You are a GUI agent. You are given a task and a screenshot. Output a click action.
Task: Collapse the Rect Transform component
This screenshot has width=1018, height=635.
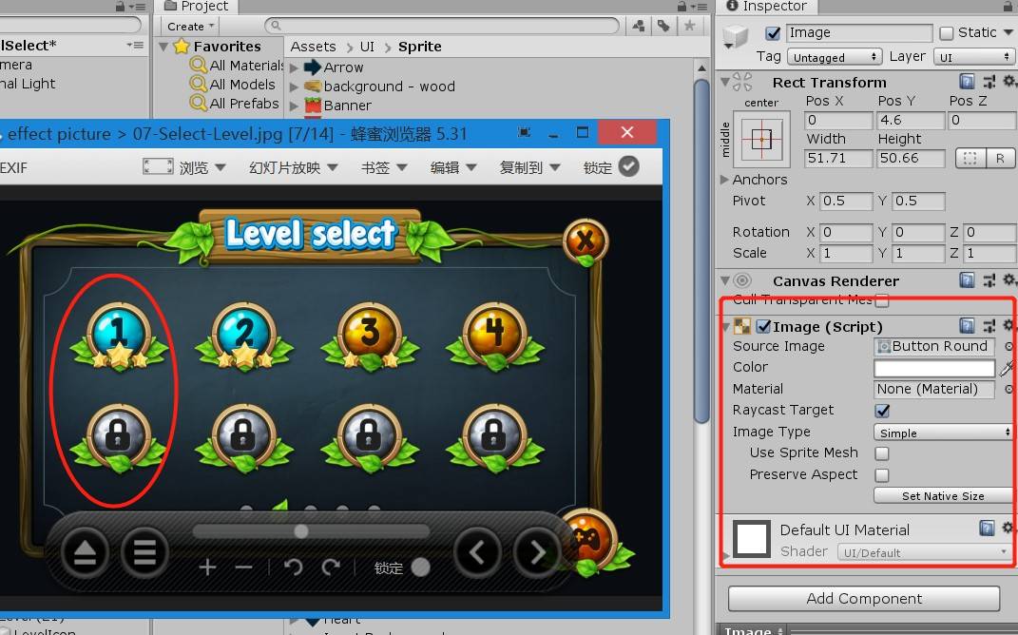(724, 82)
